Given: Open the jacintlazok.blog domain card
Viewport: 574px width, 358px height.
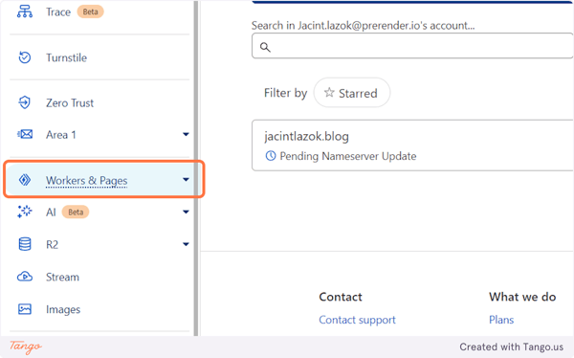Looking at the screenshot, I should (412, 145).
